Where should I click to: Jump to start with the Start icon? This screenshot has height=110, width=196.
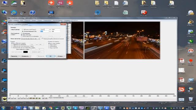coord(19,98)
